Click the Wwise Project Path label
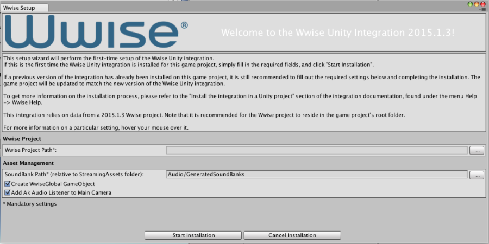This screenshot has height=244, width=489. click(x=31, y=150)
